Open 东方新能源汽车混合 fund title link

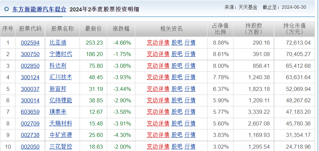[x=39, y=9]
